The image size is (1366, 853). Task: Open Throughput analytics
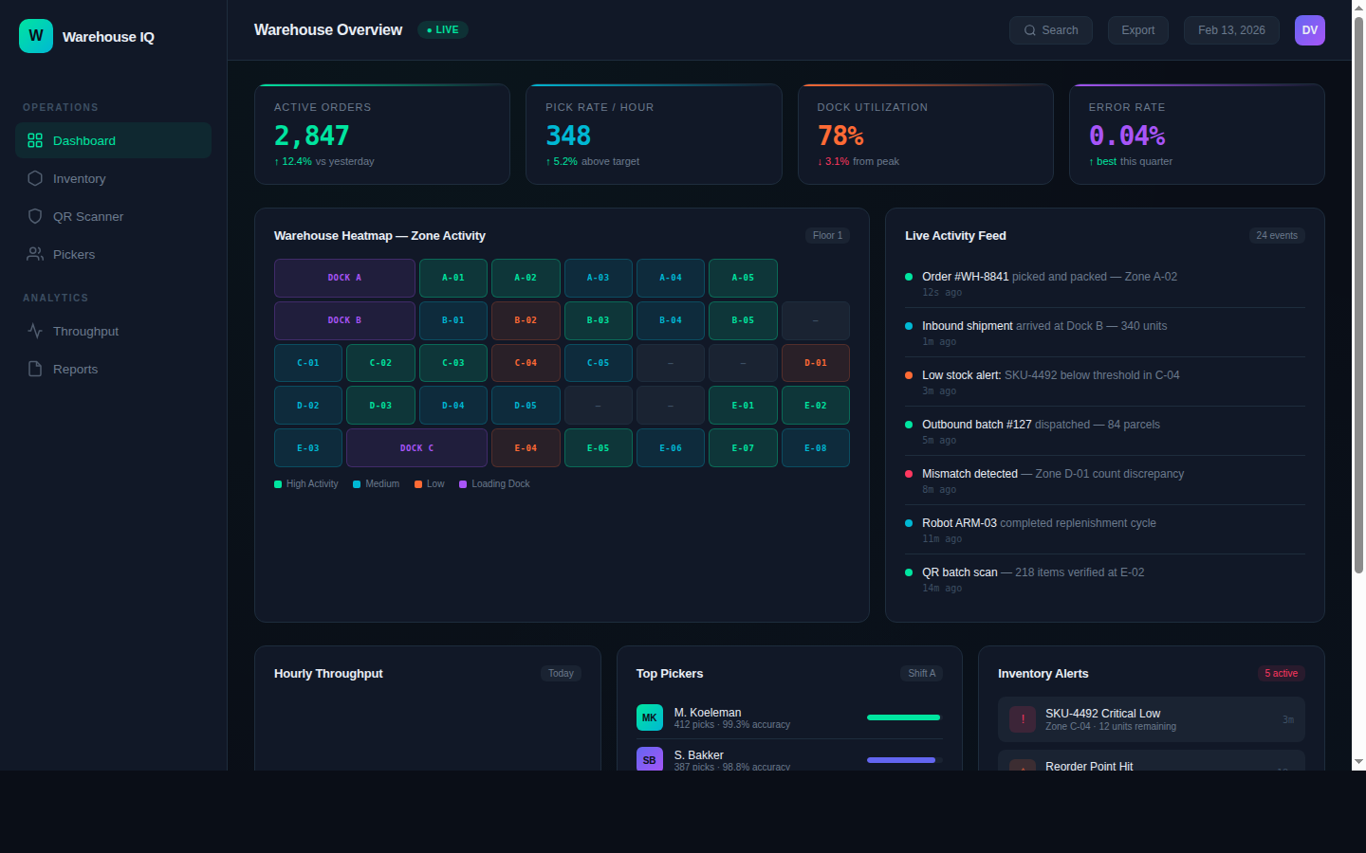tap(113, 331)
